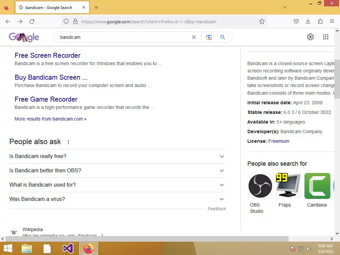Reload the current page
The image size is (340, 255).
[x=32, y=22]
